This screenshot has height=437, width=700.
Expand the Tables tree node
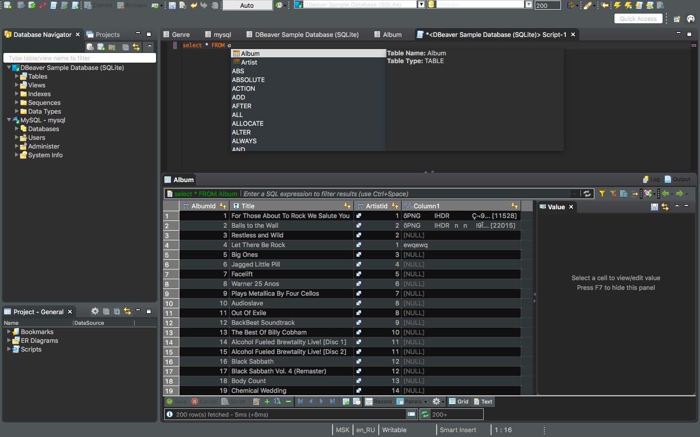coord(17,76)
